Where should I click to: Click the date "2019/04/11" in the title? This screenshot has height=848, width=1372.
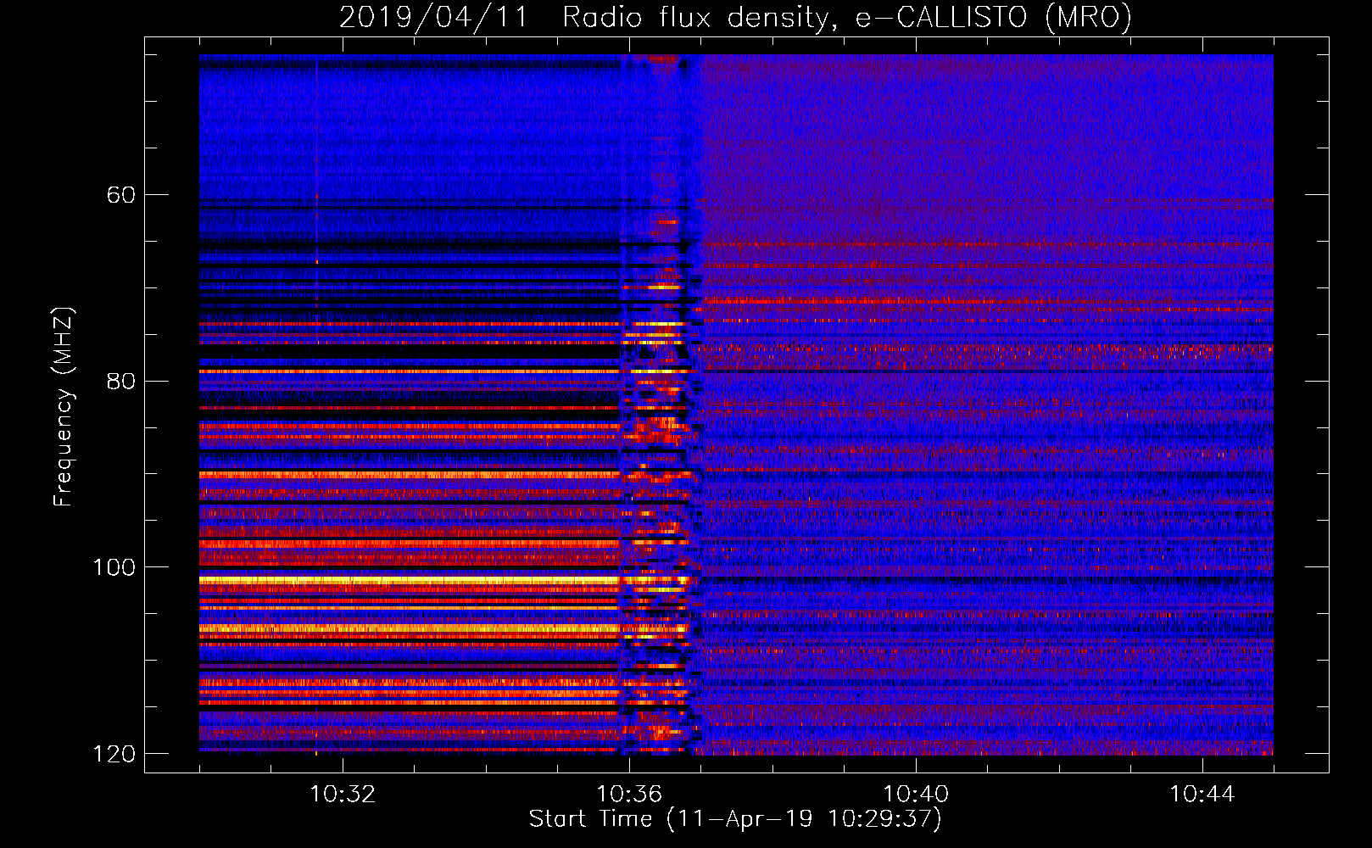pos(433,17)
